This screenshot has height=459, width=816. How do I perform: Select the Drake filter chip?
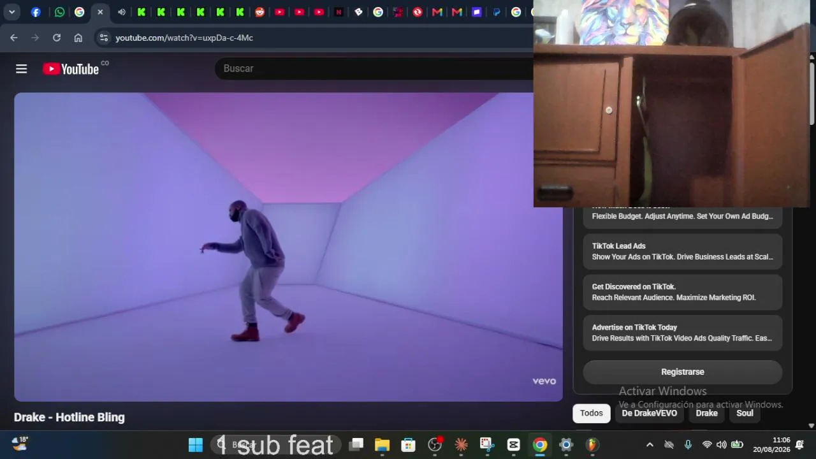706,413
